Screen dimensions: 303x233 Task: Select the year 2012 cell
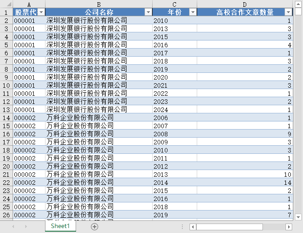[175, 166]
